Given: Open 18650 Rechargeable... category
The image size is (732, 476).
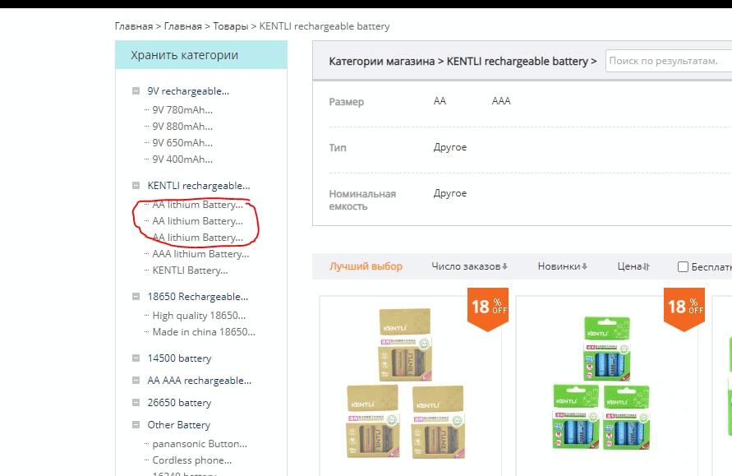Looking at the screenshot, I should click(x=197, y=297).
